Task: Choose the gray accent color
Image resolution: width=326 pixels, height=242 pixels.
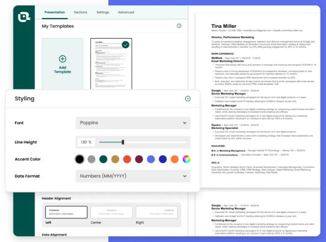Action: click(x=91, y=159)
